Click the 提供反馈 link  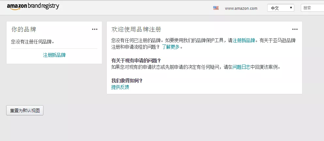(x=120, y=87)
